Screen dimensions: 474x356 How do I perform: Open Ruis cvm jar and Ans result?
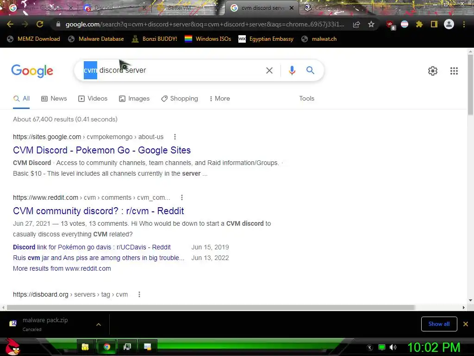(x=99, y=258)
